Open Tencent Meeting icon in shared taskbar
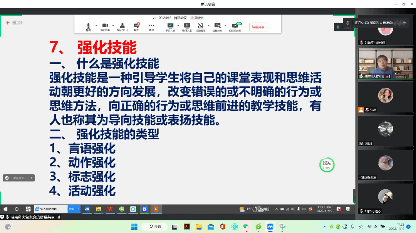This screenshot has height=233, width=416. point(87,209)
